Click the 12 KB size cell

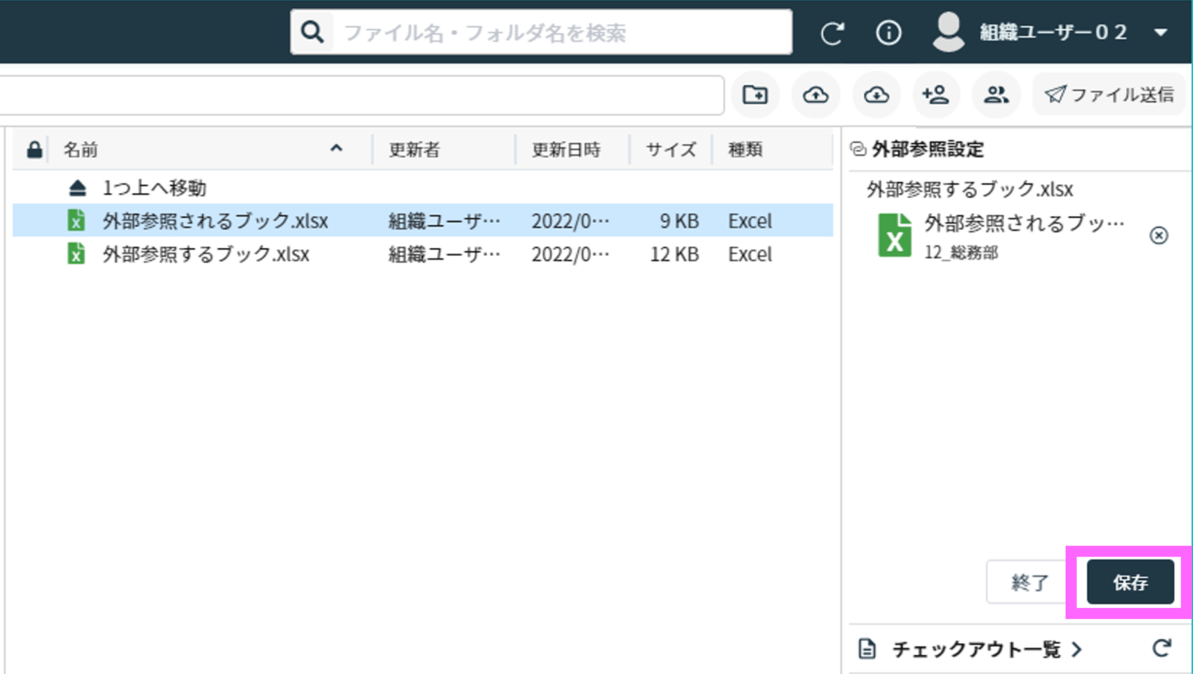[674, 254]
